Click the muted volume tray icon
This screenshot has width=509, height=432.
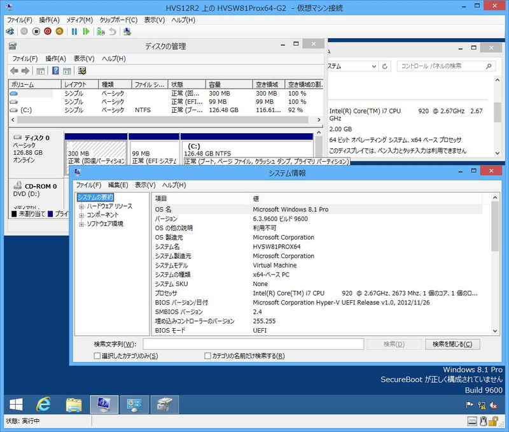point(494,405)
